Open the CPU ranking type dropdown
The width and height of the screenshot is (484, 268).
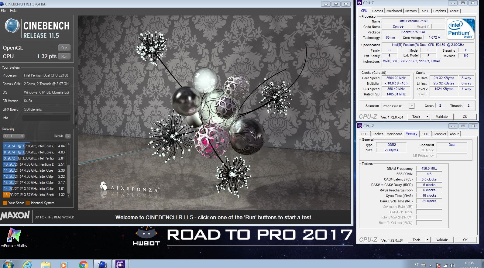[x=14, y=136]
